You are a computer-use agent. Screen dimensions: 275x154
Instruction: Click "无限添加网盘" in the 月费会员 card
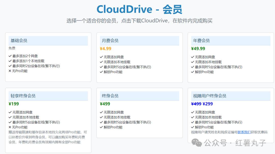click(x=114, y=57)
